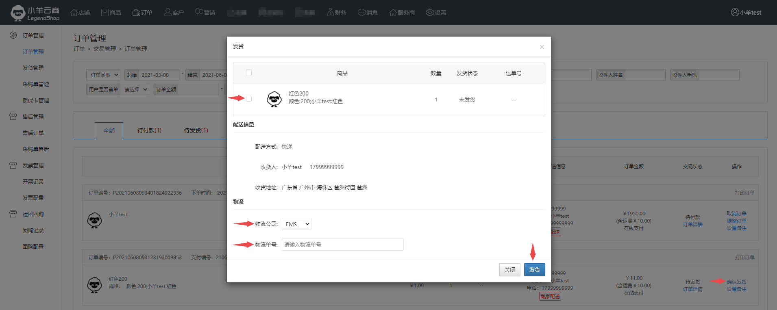777x310 pixels.
Task: Expand the 用户是否首单 请选择 dropdown
Action: coord(135,89)
